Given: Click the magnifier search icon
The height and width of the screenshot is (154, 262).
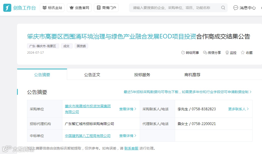Looking at the screenshot, I should point(223,8).
